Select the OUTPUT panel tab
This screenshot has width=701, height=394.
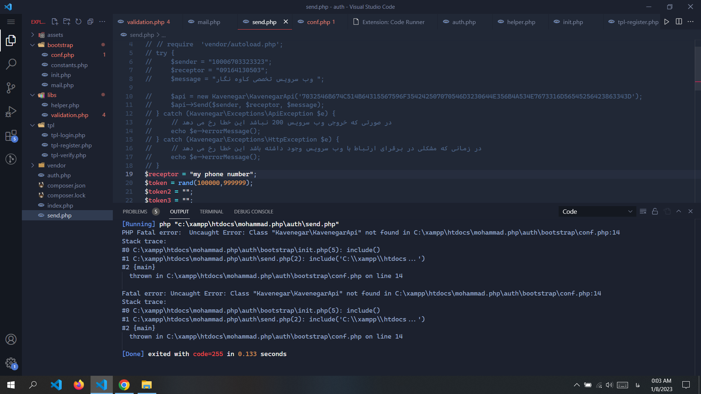click(179, 212)
